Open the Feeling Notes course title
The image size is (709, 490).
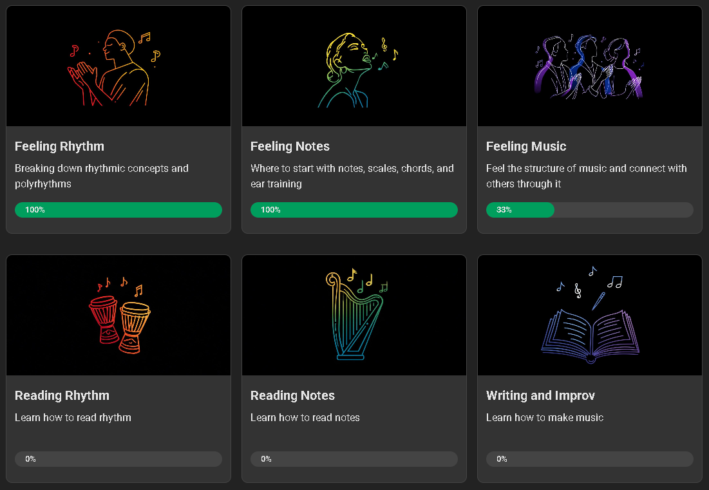point(290,147)
